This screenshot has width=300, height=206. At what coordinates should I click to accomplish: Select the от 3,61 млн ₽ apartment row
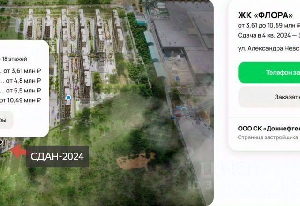pos(21,71)
